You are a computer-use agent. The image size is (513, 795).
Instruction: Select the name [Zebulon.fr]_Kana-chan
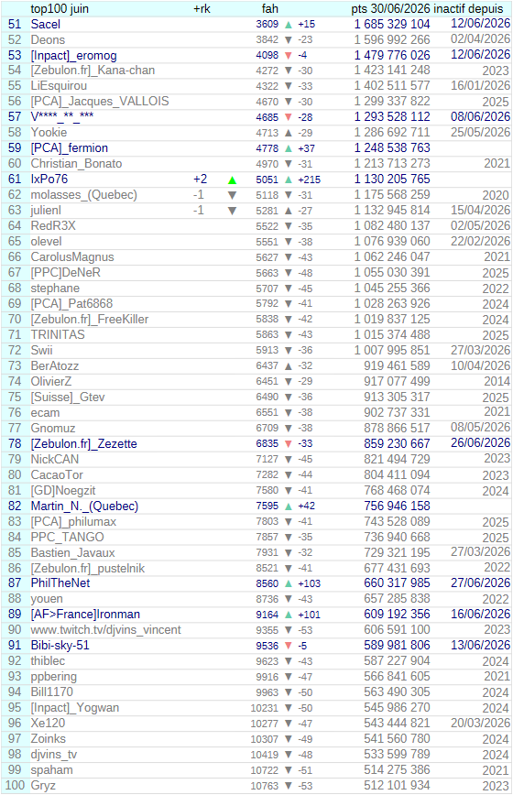pyautogui.click(x=93, y=71)
